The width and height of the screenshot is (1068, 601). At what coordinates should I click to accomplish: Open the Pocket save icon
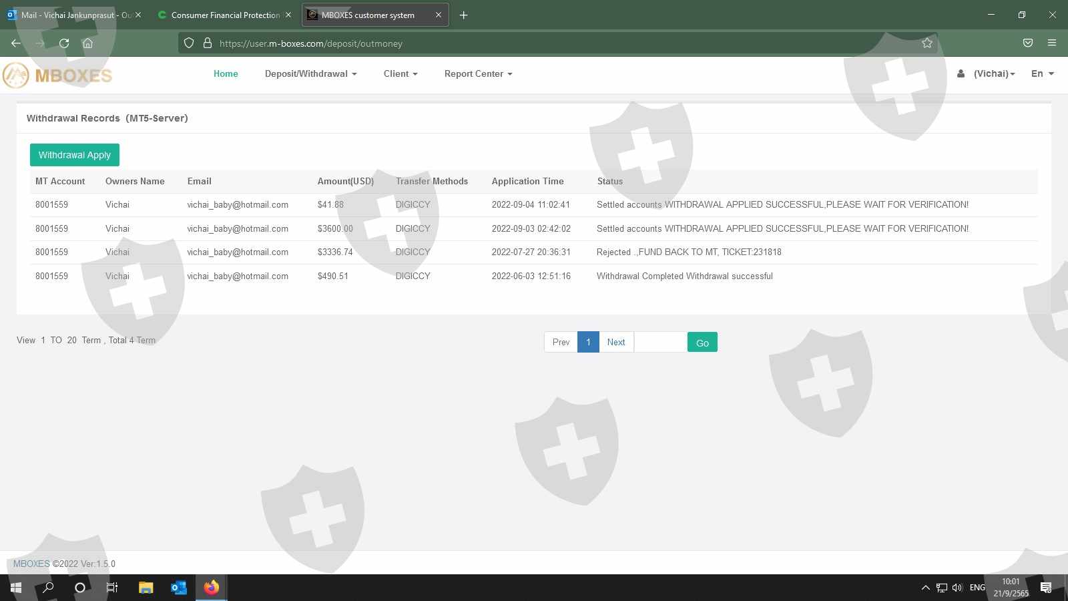(1028, 43)
